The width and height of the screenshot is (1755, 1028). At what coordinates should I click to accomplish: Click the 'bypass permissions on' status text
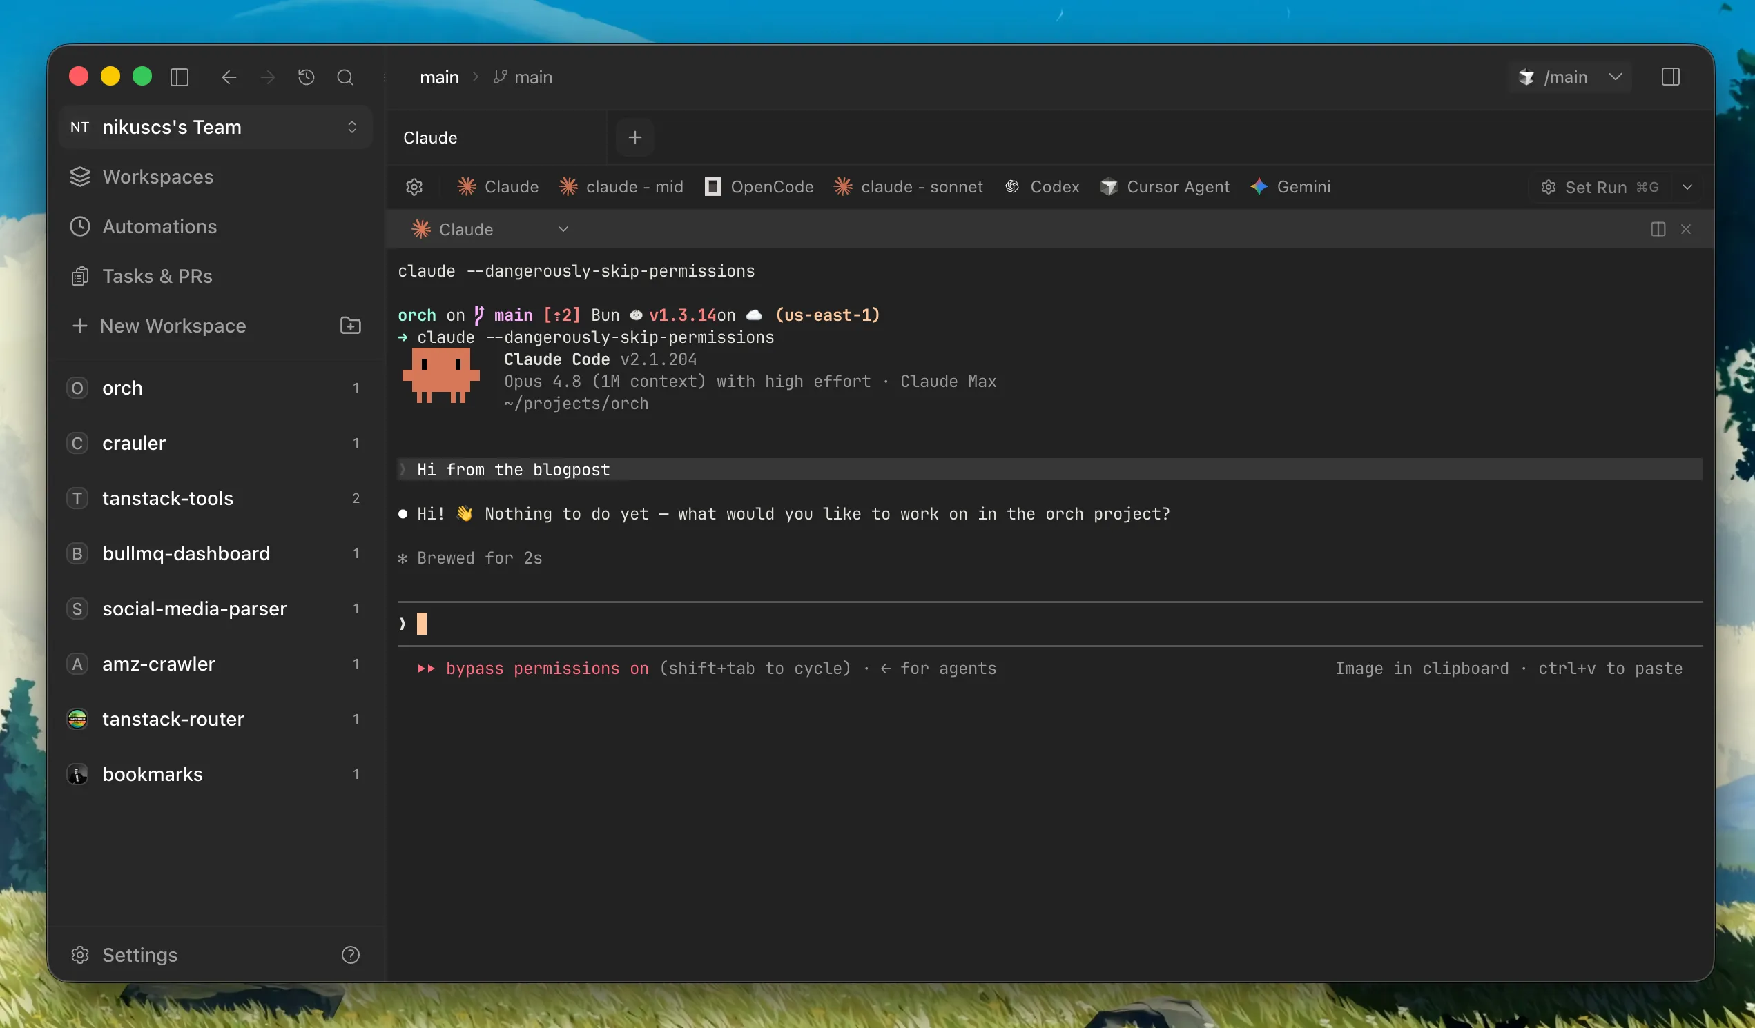click(547, 668)
